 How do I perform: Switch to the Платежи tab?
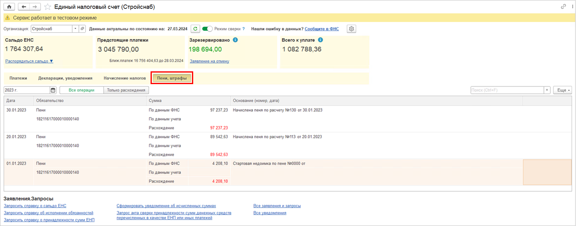click(18, 78)
